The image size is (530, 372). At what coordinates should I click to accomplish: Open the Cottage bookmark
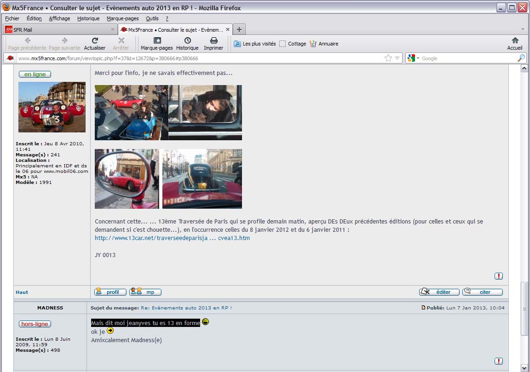pos(293,44)
